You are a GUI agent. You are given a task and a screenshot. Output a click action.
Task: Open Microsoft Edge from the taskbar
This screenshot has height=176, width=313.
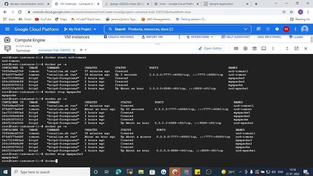click(x=118, y=172)
